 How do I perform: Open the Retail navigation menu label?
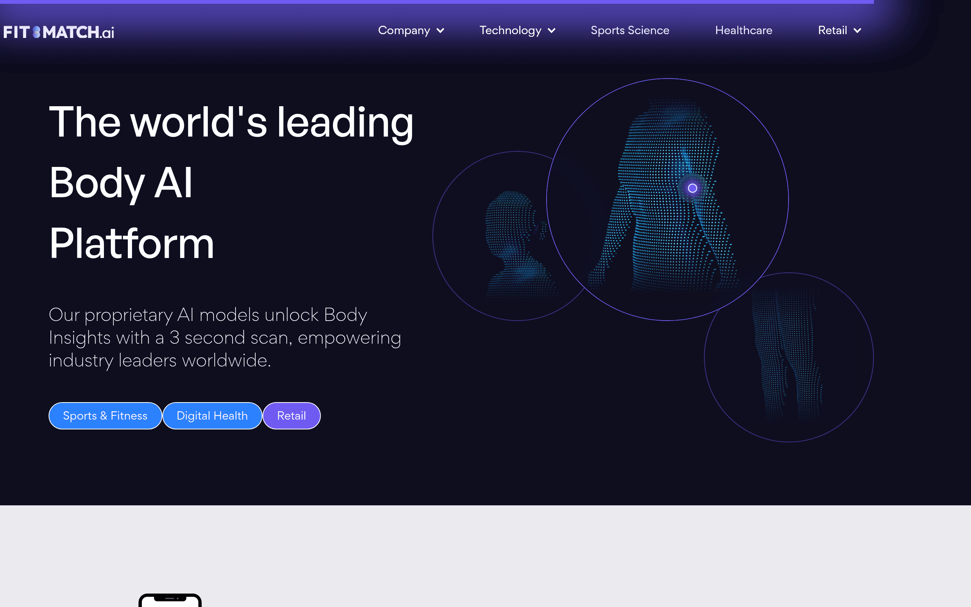(833, 30)
